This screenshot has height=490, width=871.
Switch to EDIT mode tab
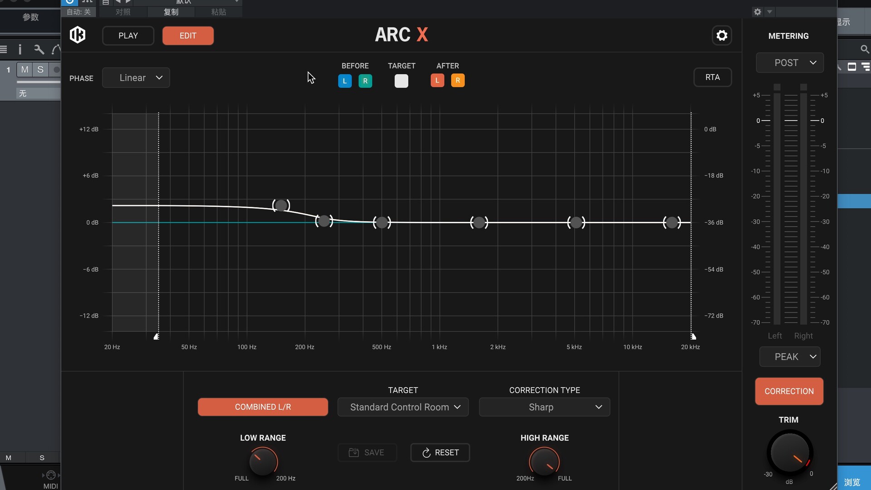coord(188,35)
